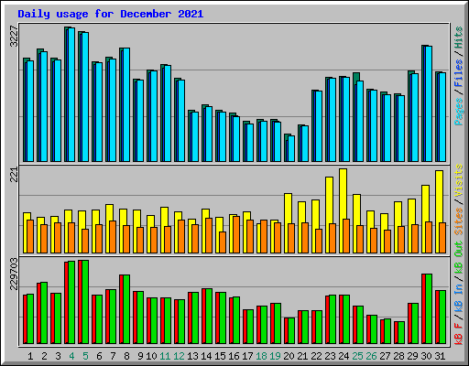
Task: Select weekend day label 12
Action: pyautogui.click(x=179, y=356)
